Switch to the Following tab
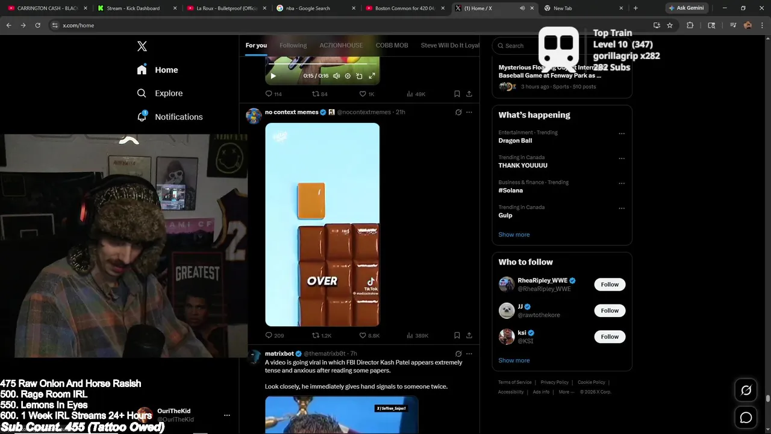 point(293,45)
